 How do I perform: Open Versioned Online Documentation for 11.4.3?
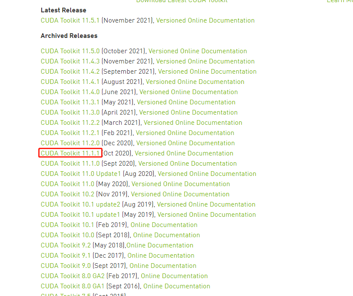point(205,61)
